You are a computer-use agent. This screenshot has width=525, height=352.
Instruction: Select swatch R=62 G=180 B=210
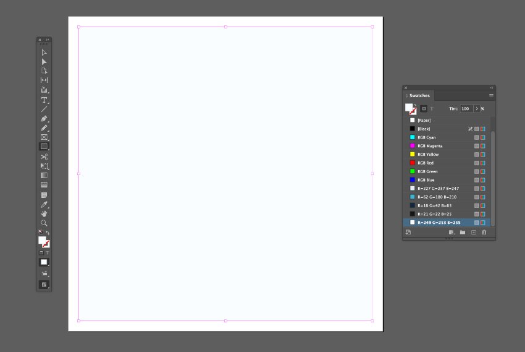pos(447,197)
